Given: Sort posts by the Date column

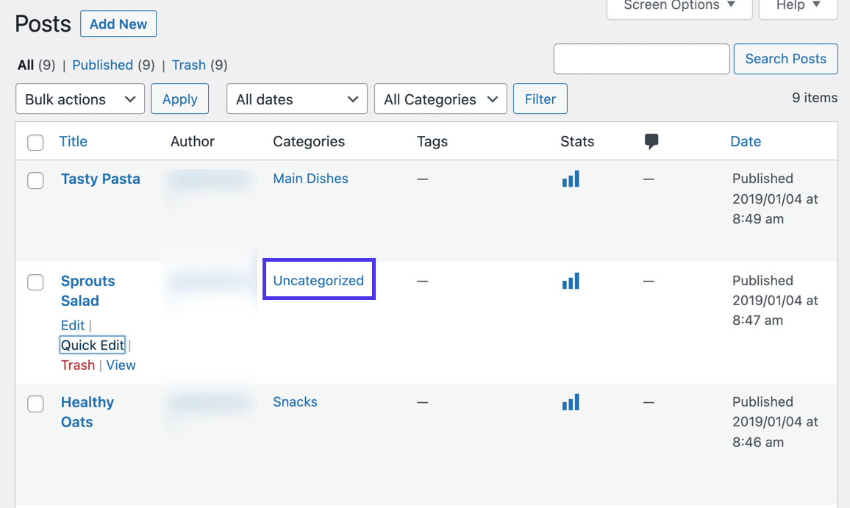Looking at the screenshot, I should pyautogui.click(x=746, y=141).
